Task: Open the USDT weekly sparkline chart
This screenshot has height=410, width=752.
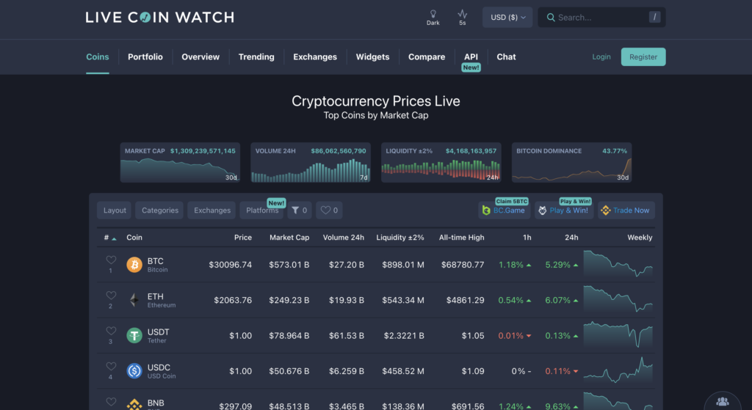Action: (618, 335)
